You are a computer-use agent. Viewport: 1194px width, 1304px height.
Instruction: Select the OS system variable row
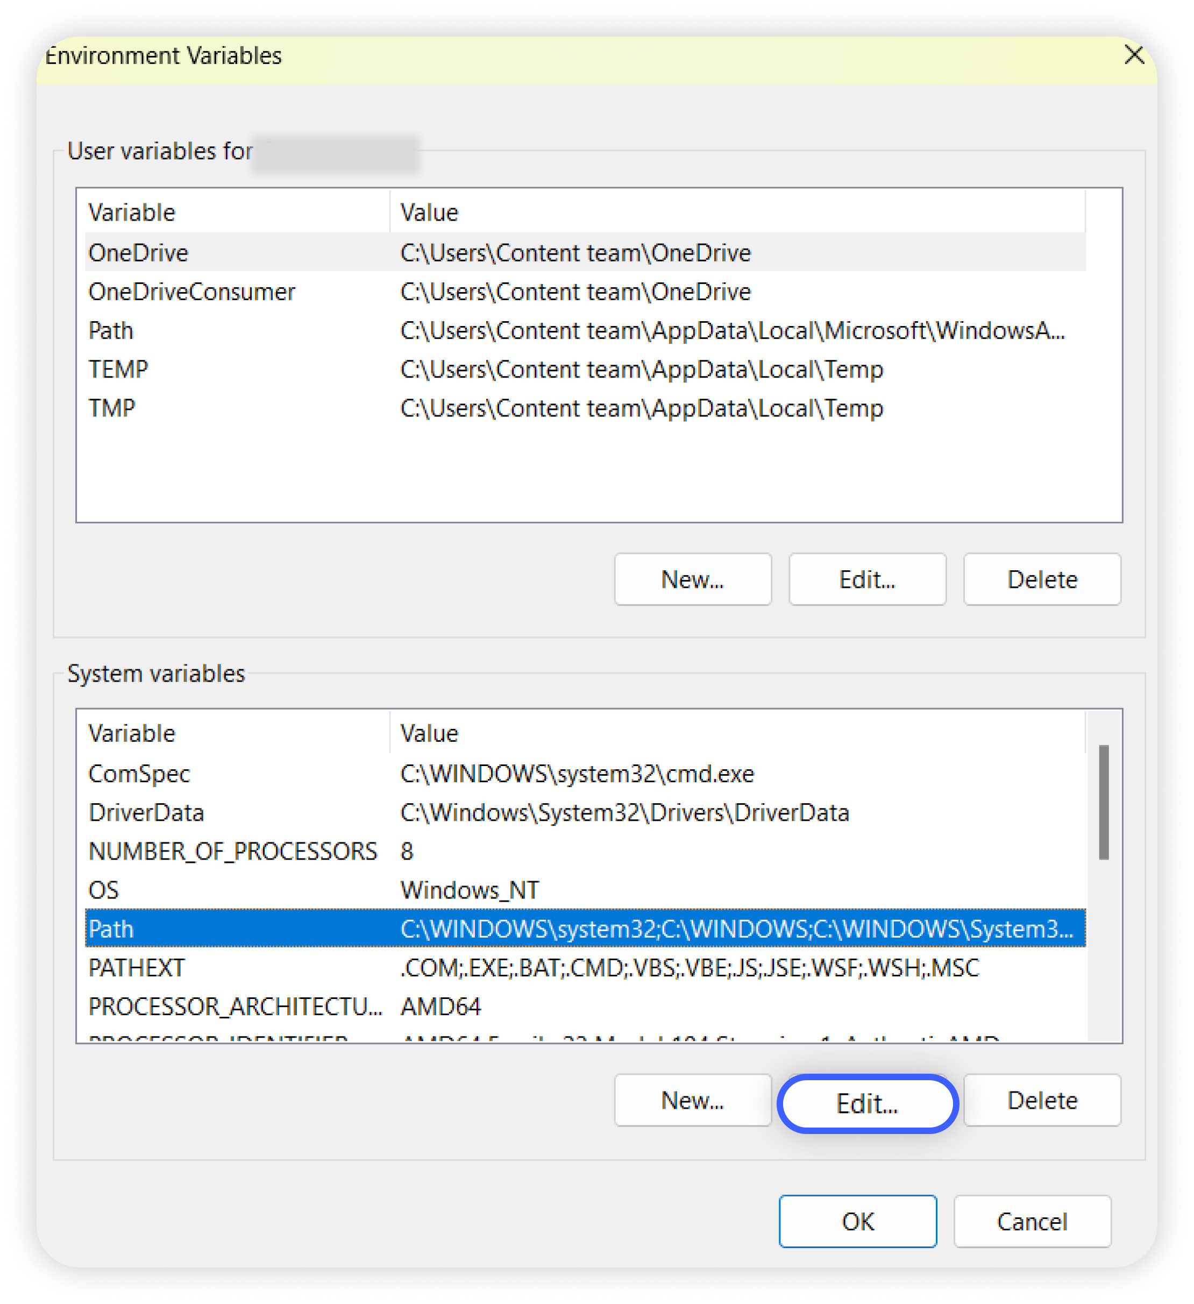click(103, 890)
